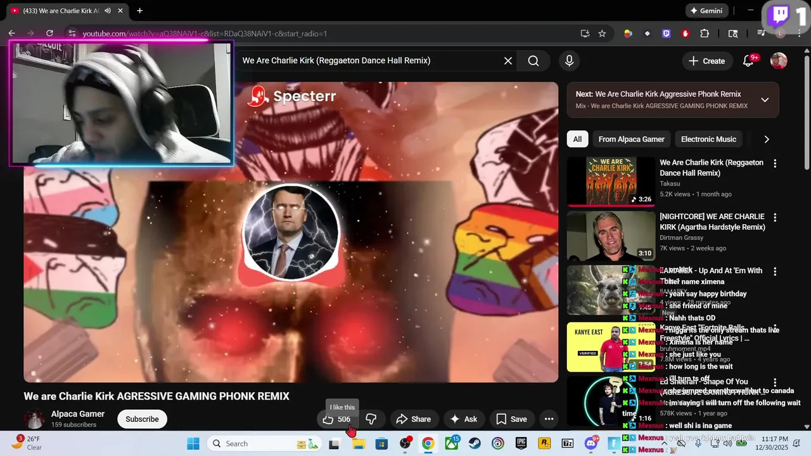
Task: Open options for the Reggaeton Dance Hall Remix video
Action: (774, 163)
